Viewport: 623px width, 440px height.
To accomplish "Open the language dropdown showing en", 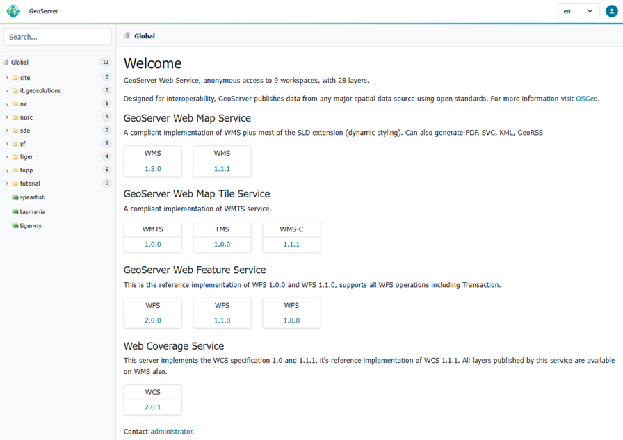I will (x=578, y=11).
